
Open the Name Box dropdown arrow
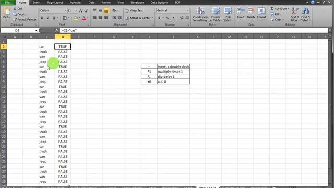[36, 31]
